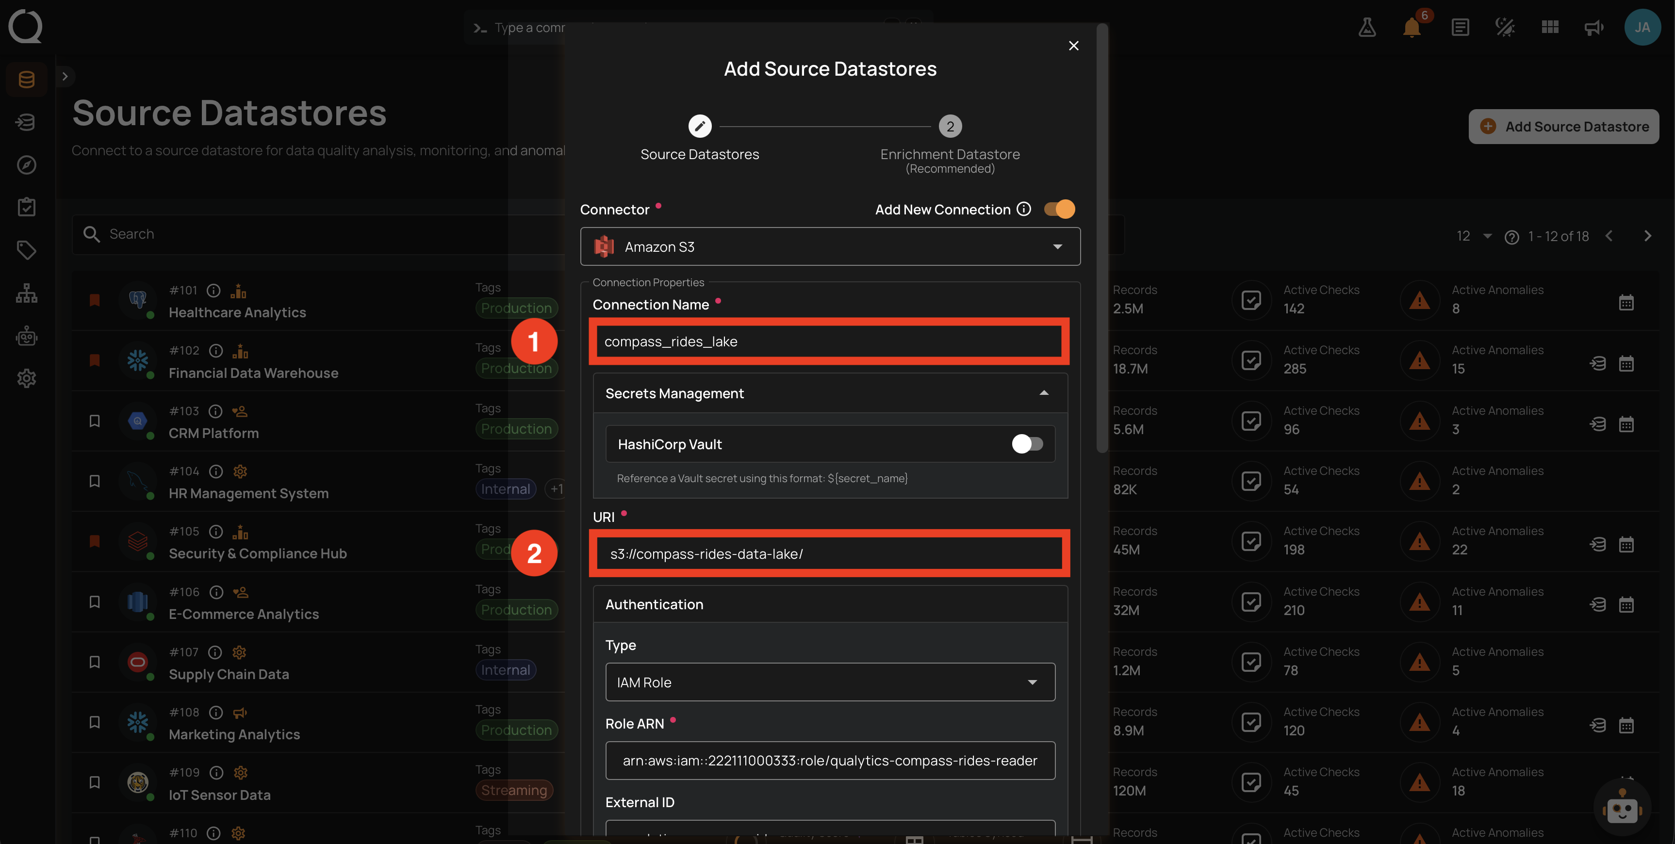The height and width of the screenshot is (844, 1675).
Task: Open the Tags sidebar icon
Action: (x=27, y=250)
